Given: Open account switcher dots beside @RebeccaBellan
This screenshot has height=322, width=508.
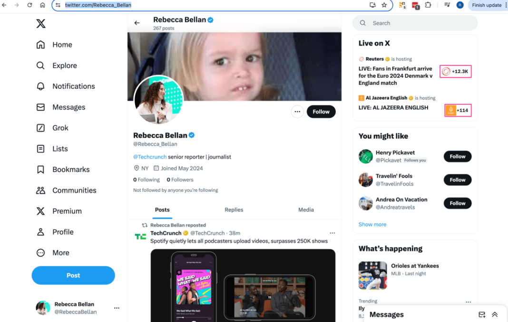Looking at the screenshot, I should point(117,308).
